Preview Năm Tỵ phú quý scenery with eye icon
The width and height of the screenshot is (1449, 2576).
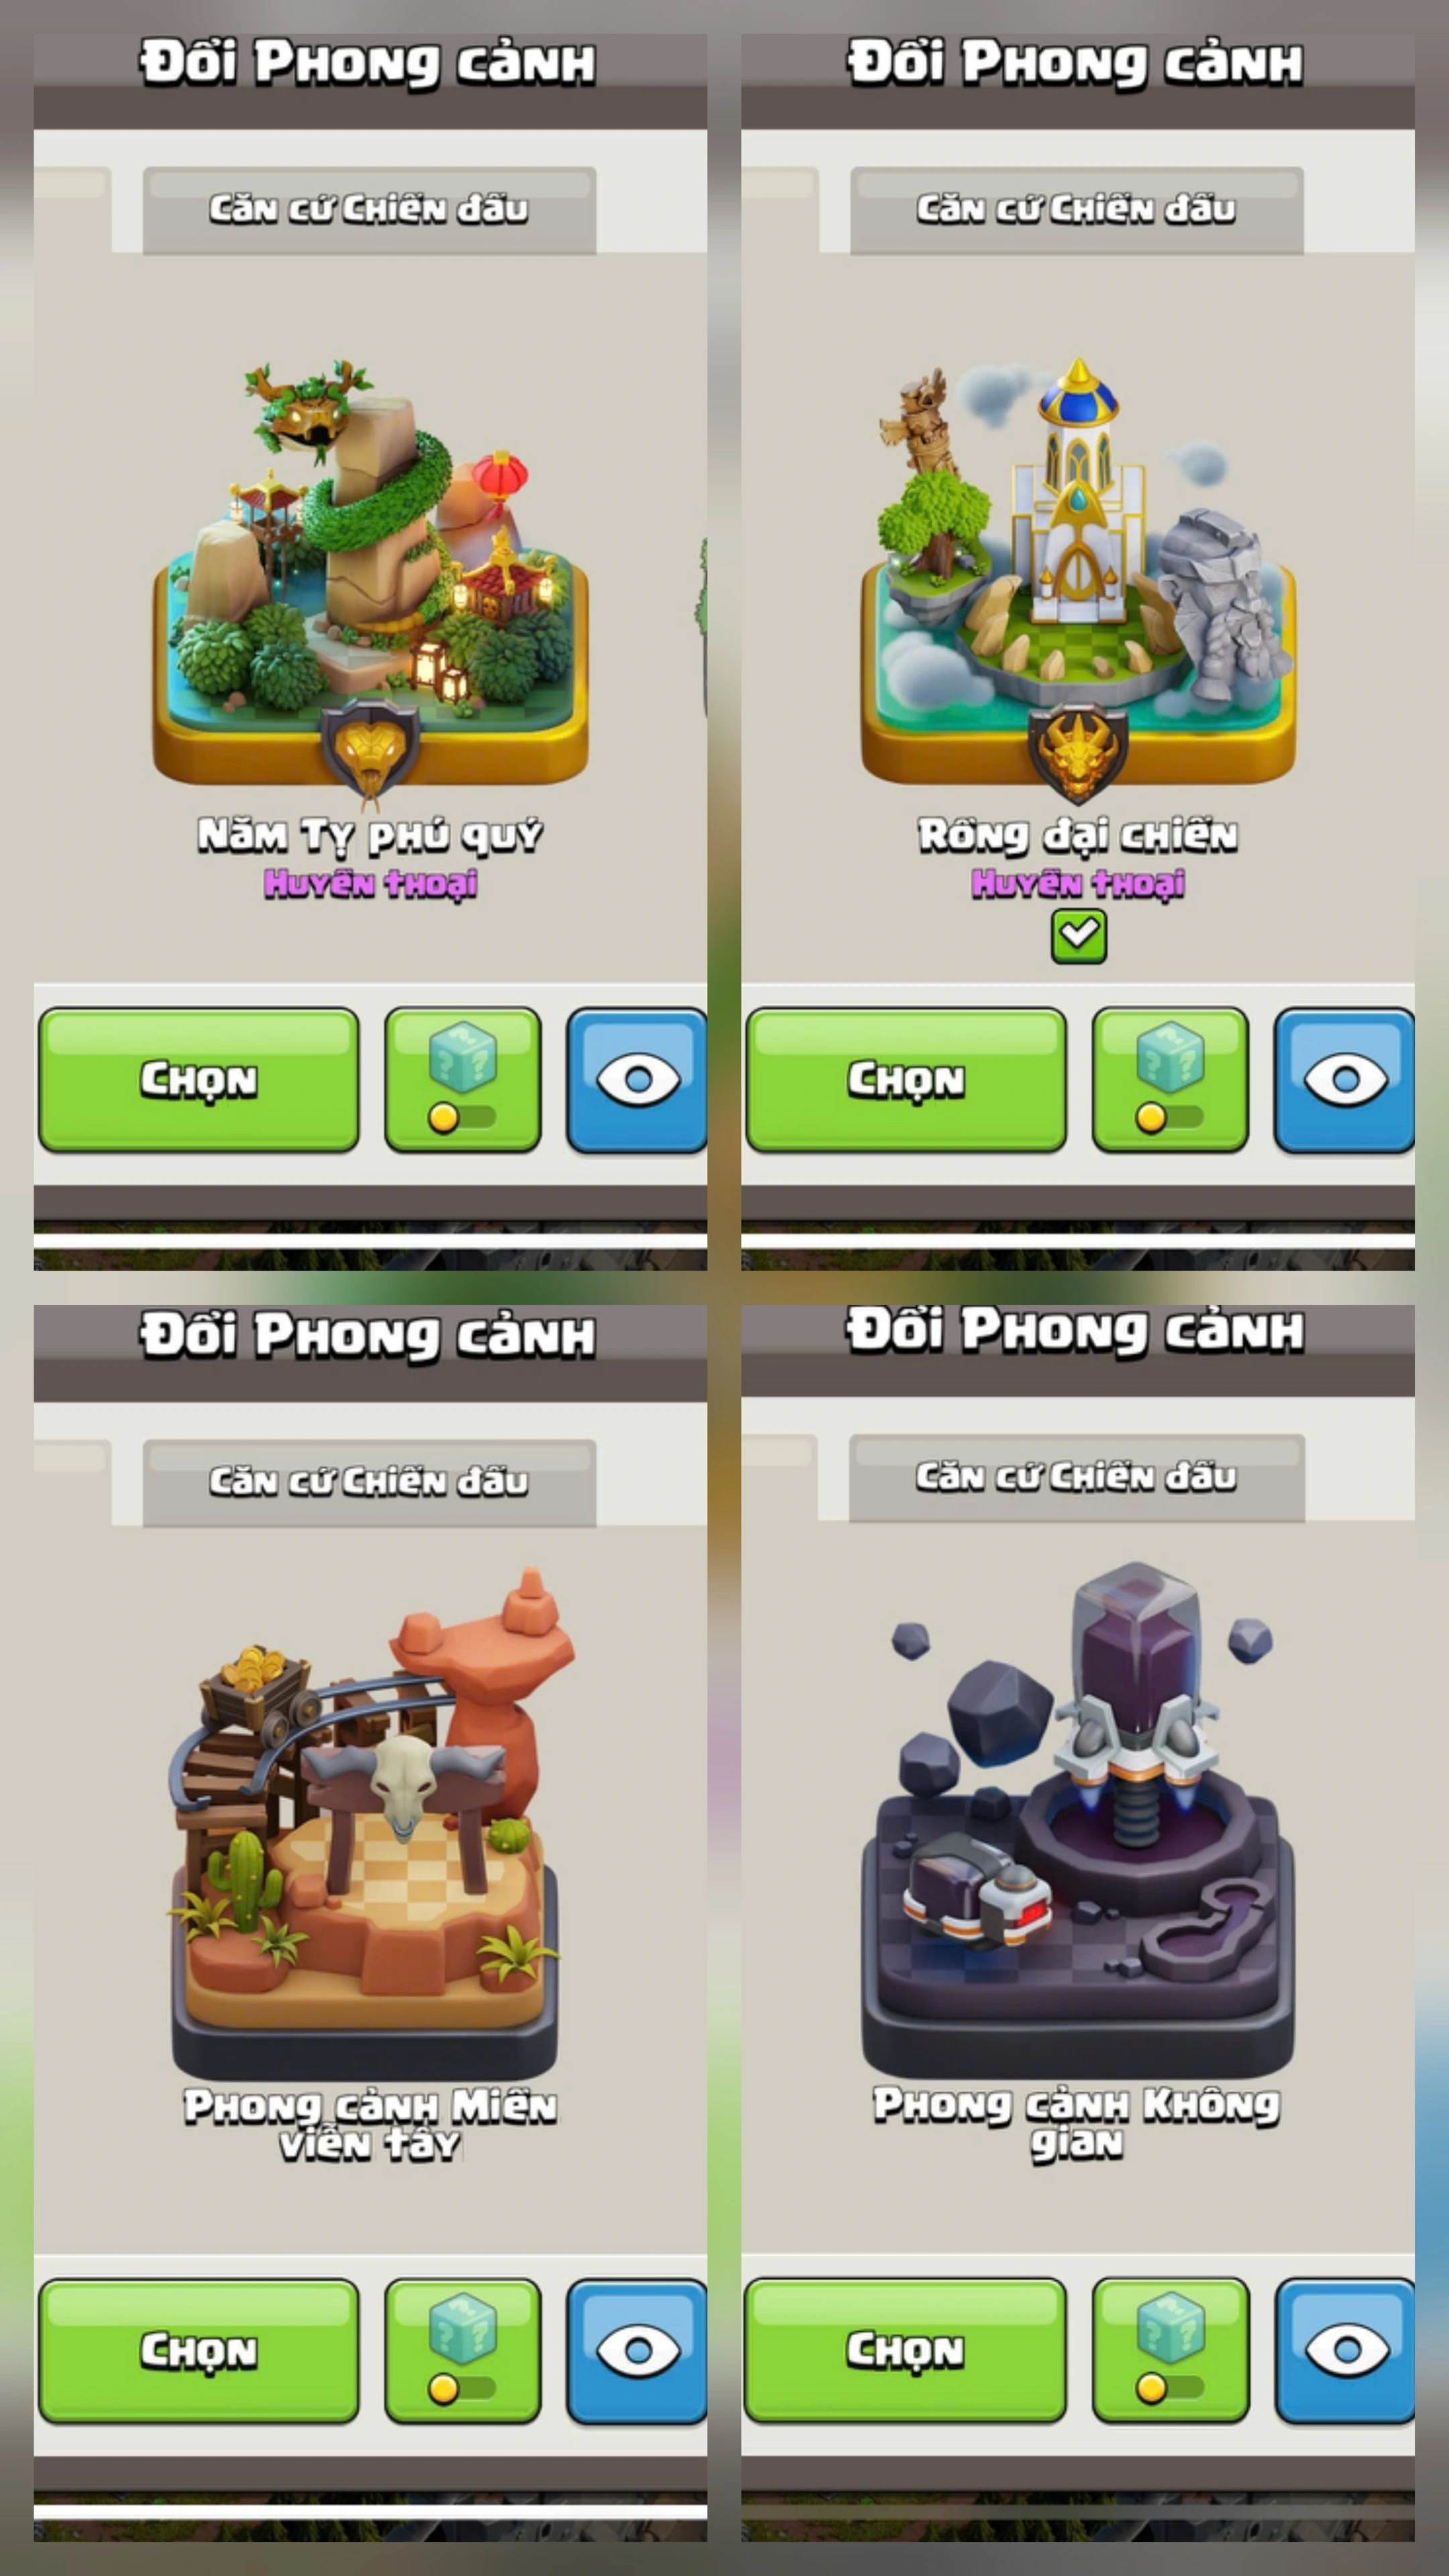[637, 1080]
